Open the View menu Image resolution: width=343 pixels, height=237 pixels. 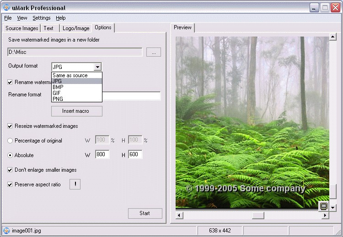tap(22, 18)
